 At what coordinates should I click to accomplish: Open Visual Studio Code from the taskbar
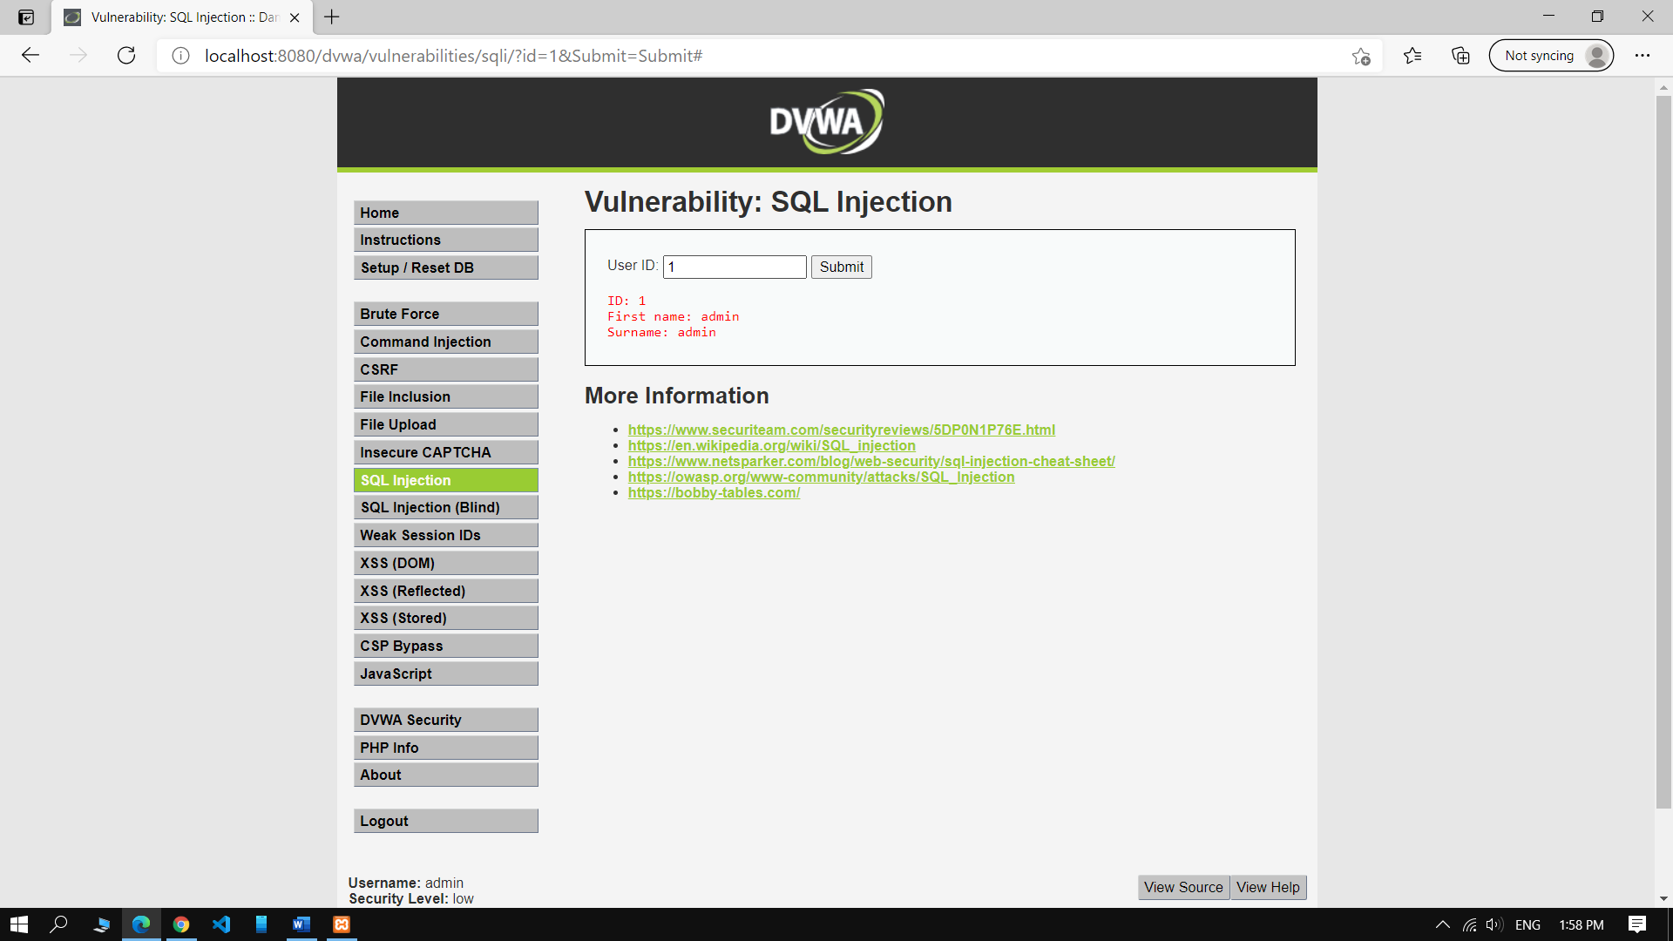click(221, 924)
